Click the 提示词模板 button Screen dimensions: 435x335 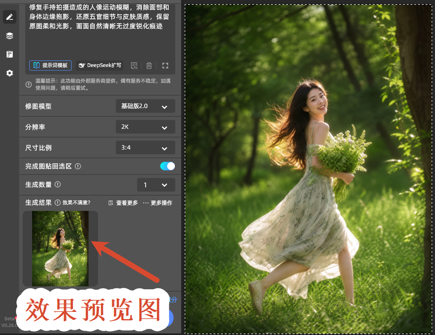(x=50, y=65)
